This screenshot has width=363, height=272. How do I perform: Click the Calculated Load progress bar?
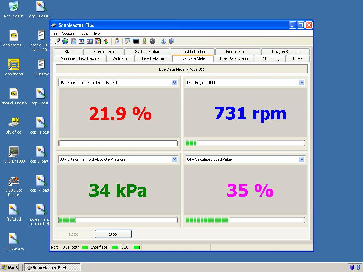click(x=245, y=220)
